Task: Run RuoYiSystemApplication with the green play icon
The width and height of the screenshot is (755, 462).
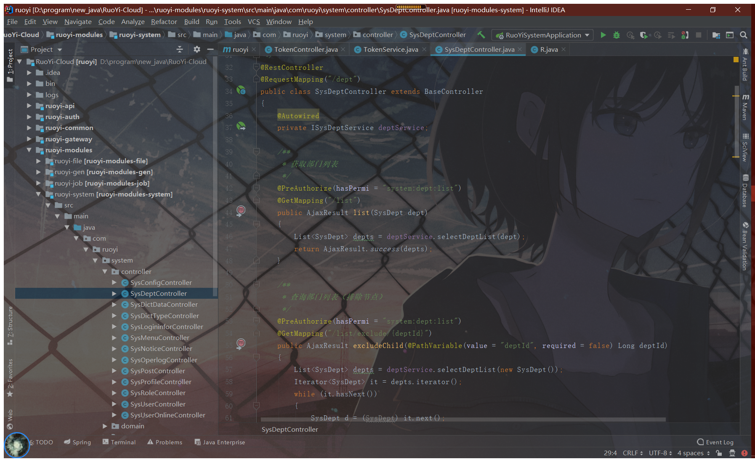Action: pyautogui.click(x=603, y=35)
